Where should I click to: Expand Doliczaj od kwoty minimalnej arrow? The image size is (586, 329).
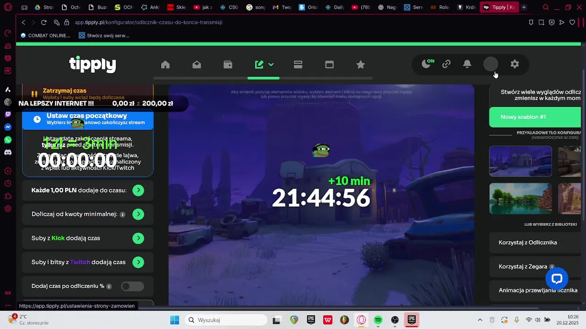(x=138, y=214)
